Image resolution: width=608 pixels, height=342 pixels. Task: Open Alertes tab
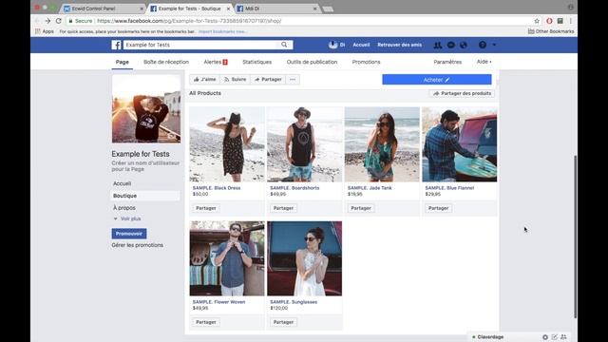tap(216, 62)
